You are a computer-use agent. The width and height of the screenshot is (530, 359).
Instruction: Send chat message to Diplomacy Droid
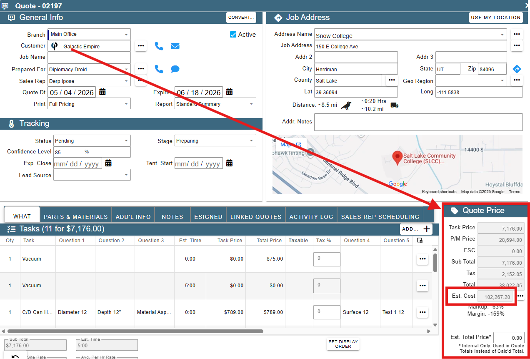(175, 69)
